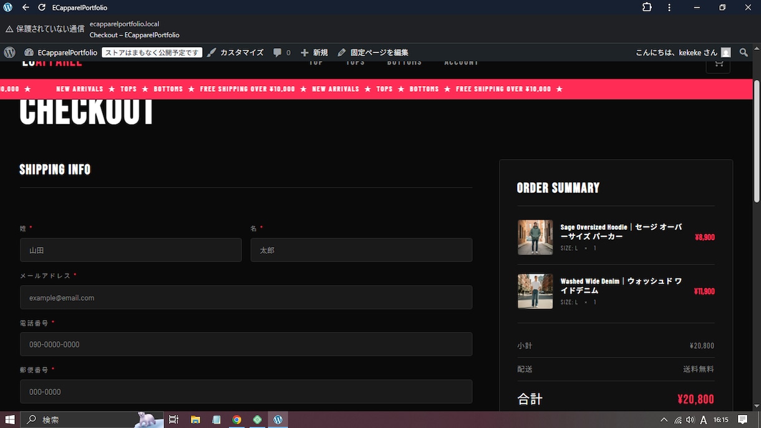Go to ACCOUNT in header navigation
The height and width of the screenshot is (428, 761).
tap(461, 62)
